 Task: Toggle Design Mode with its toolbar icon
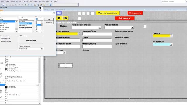point(35,5)
